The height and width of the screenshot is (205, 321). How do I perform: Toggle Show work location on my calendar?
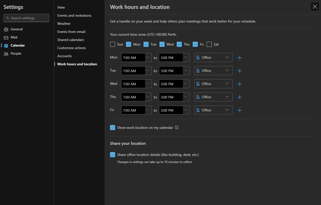[113, 128]
